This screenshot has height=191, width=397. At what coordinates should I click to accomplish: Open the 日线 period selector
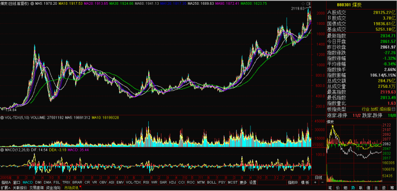coord(319,178)
